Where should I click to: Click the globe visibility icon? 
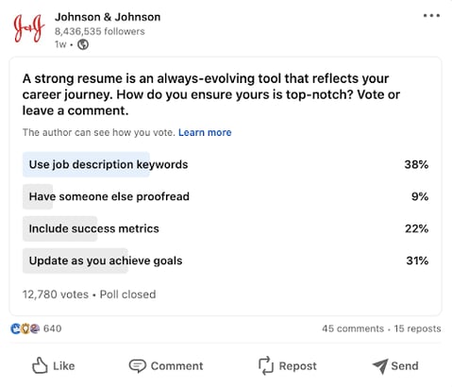point(83,44)
